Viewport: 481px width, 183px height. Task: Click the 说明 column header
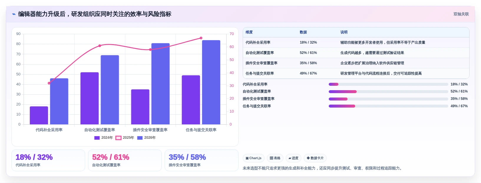click(x=344, y=32)
